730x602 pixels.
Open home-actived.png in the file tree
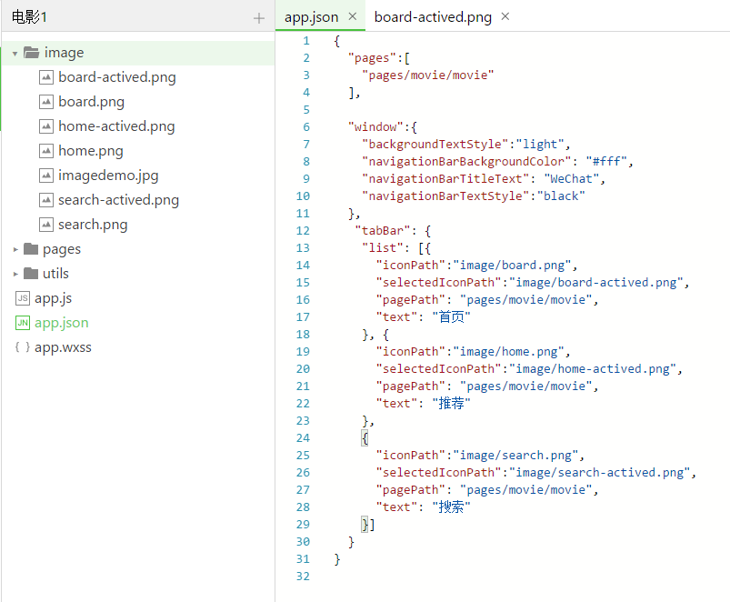coord(116,126)
